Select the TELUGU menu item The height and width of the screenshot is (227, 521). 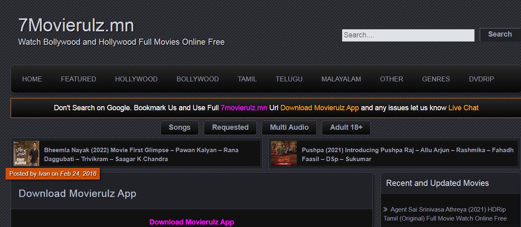289,79
